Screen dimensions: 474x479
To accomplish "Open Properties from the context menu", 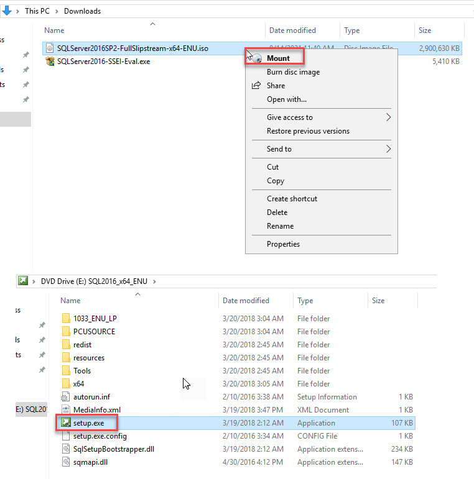I will (x=283, y=244).
